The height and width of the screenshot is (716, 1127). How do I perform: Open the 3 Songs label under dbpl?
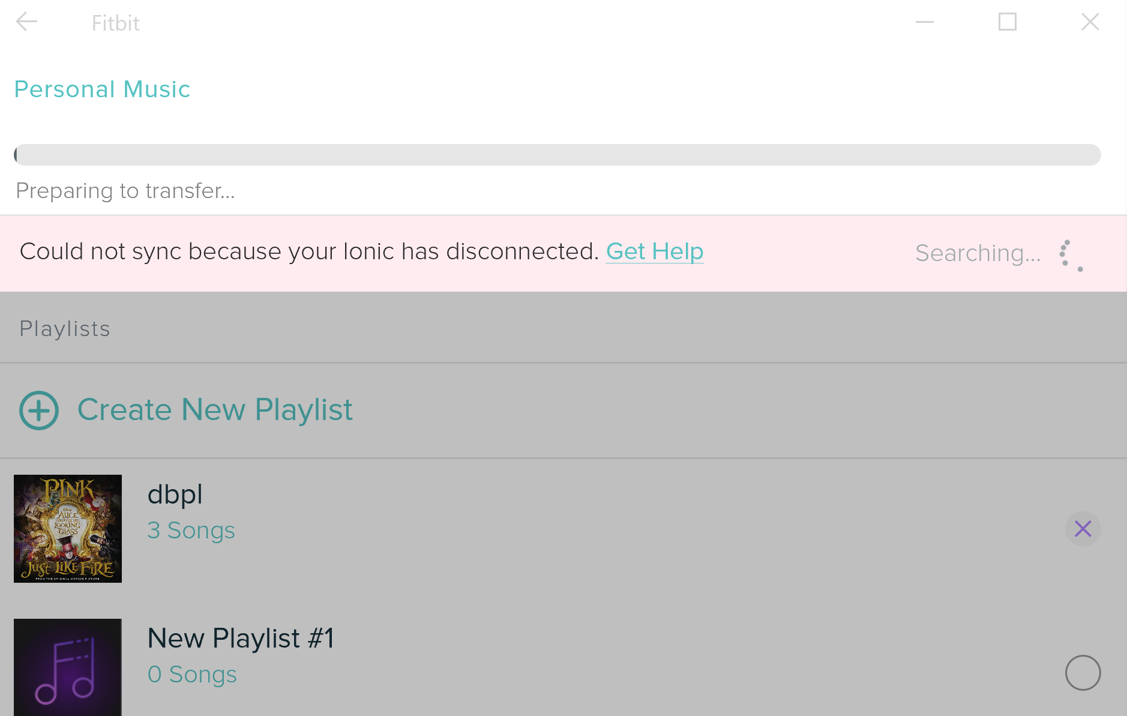click(191, 531)
